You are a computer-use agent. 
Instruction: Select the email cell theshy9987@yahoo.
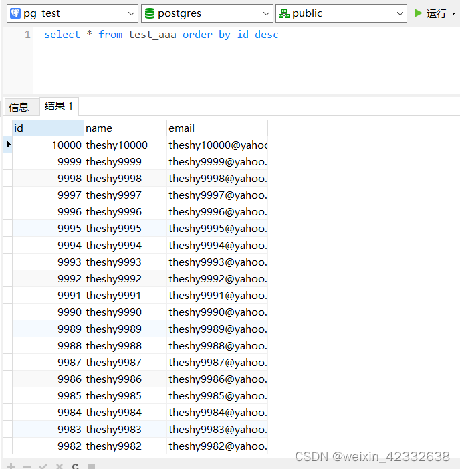(x=217, y=362)
